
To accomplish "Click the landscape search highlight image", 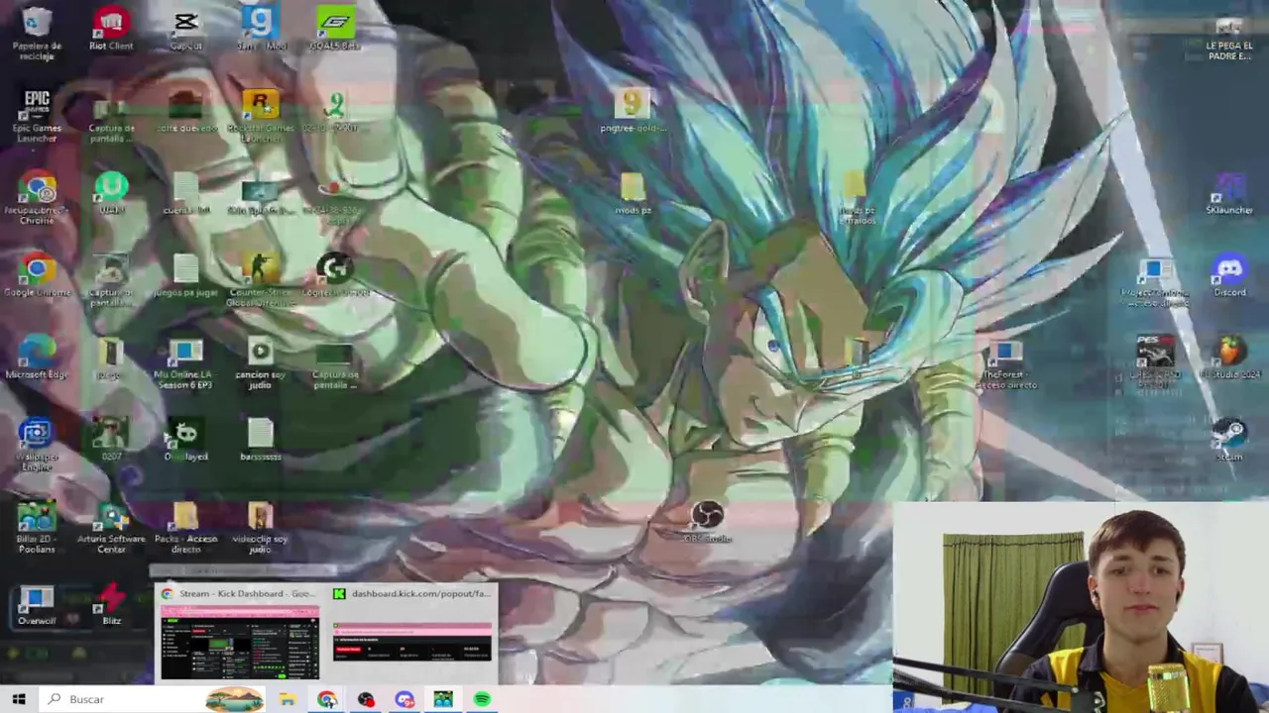I will 234,699.
